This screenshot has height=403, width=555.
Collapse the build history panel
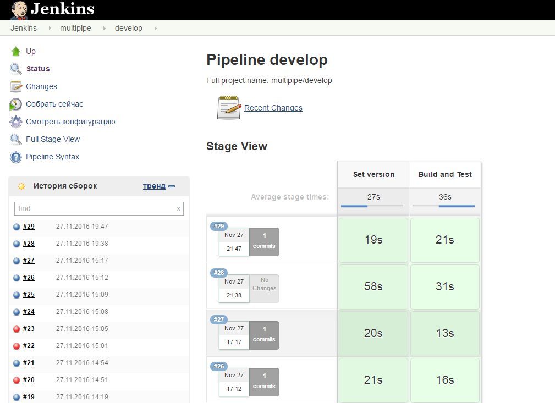tap(172, 186)
